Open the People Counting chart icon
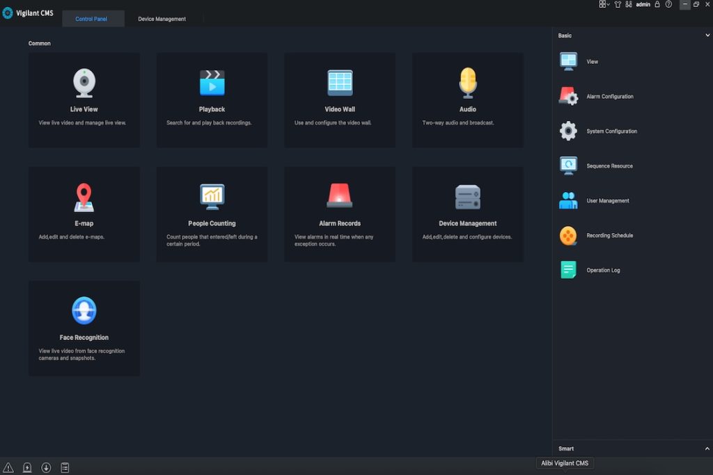Screen dimensions: 713x475 click(x=212, y=197)
